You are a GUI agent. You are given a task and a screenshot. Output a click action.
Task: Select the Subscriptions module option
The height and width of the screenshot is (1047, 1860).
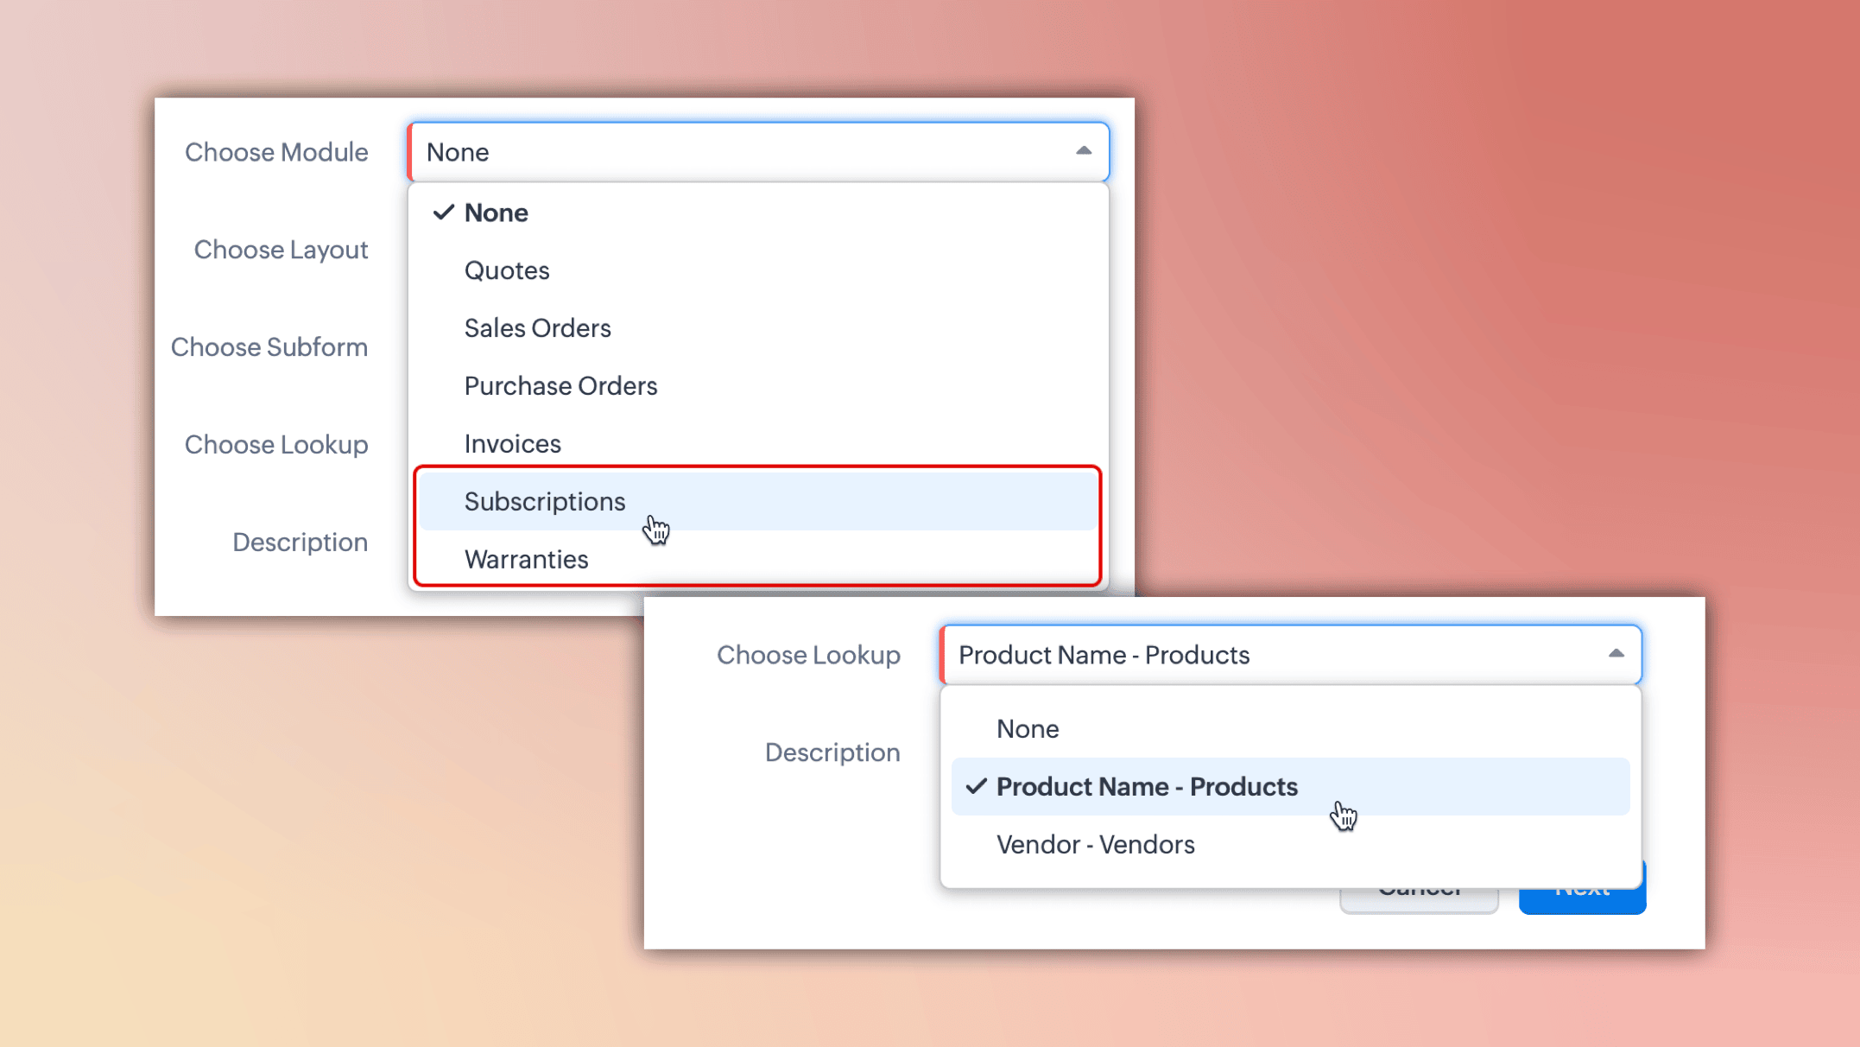click(x=544, y=502)
